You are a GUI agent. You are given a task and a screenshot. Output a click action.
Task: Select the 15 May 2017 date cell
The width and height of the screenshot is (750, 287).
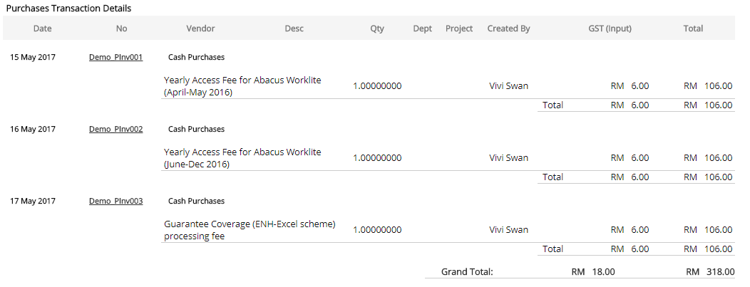[x=33, y=58]
